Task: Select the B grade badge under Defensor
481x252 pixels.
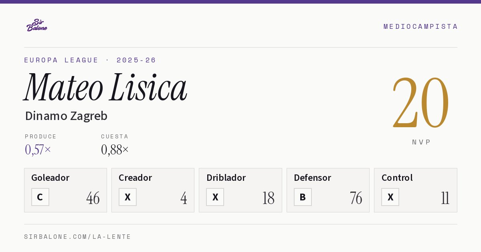Action: (303, 197)
